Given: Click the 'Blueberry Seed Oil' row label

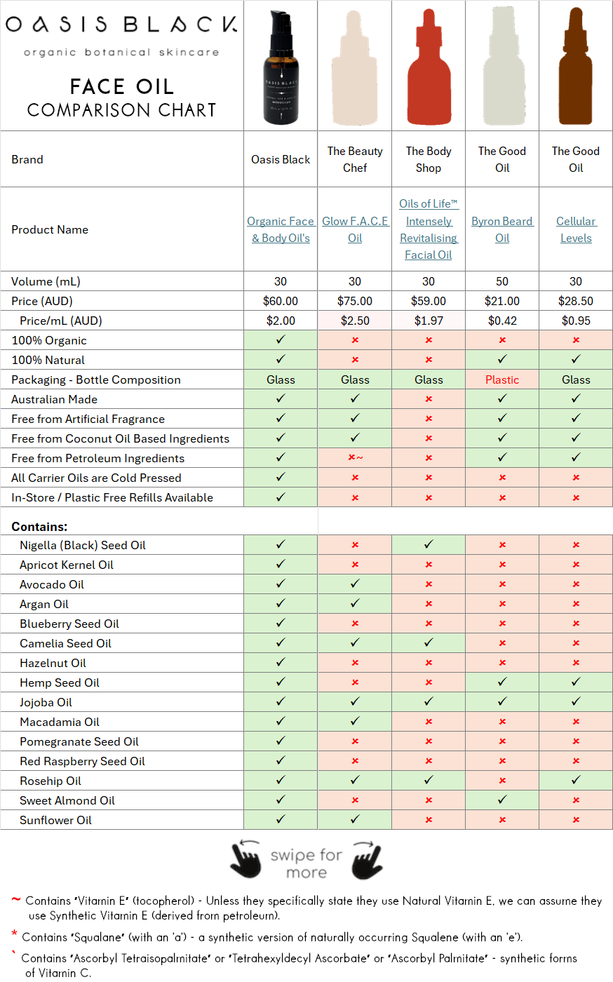Looking at the screenshot, I should coord(69,624).
